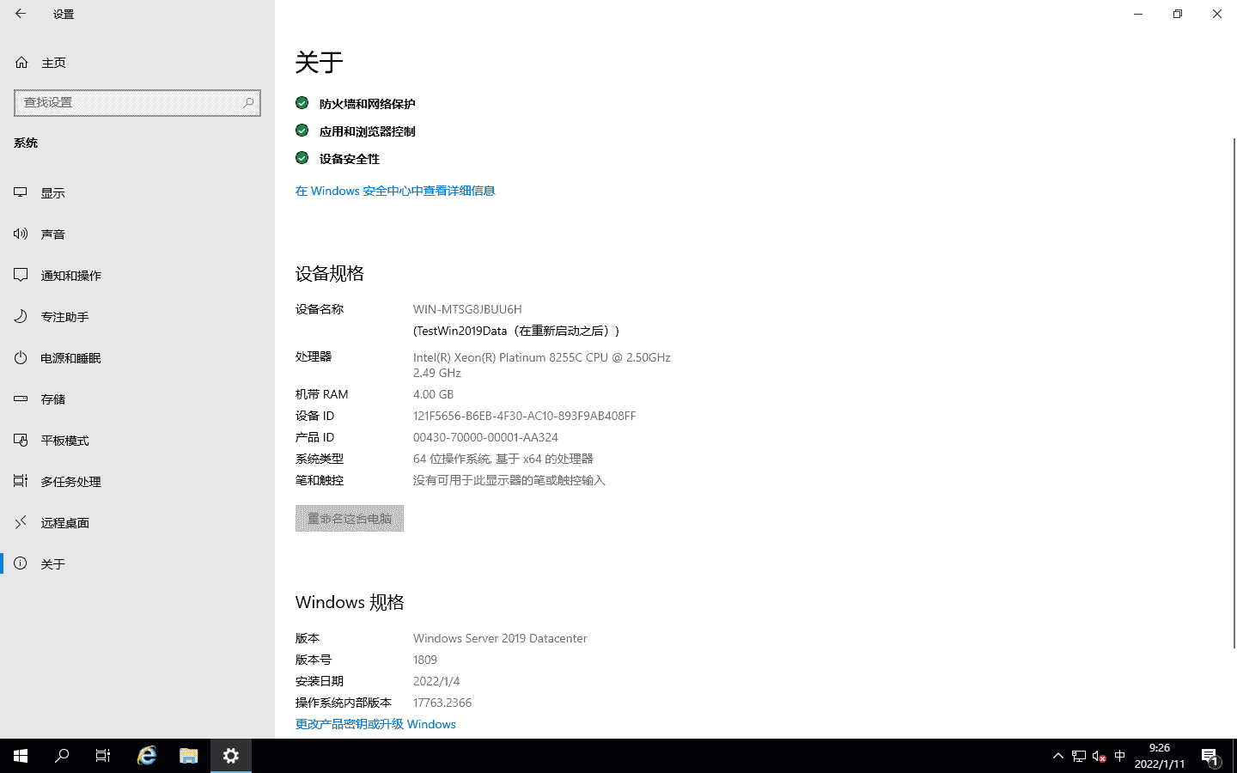
Task: Go to 多任务处理 page
Action: 137,482
